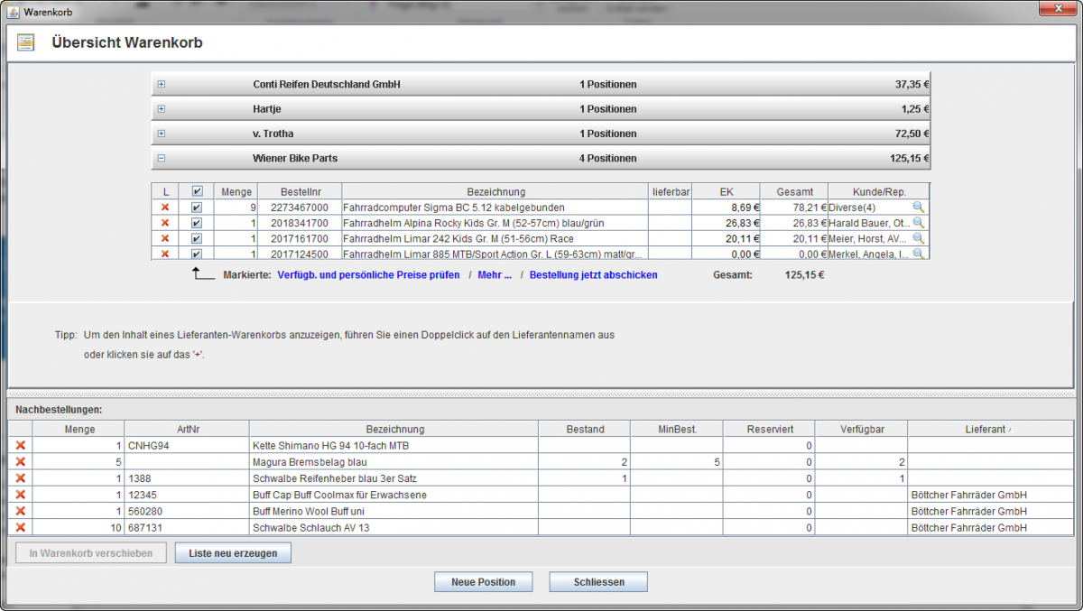Screen dimensions: 1083x611
Task: Delete the Fahrradcomputer Sigma BC 5.12 cart row
Action: tap(164, 208)
